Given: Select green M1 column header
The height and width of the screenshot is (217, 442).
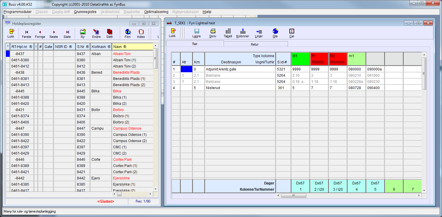Looking at the screenshot, I should pos(300,59).
